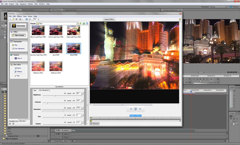Go up one preset folder level
The image size is (240, 145).
(80, 23)
